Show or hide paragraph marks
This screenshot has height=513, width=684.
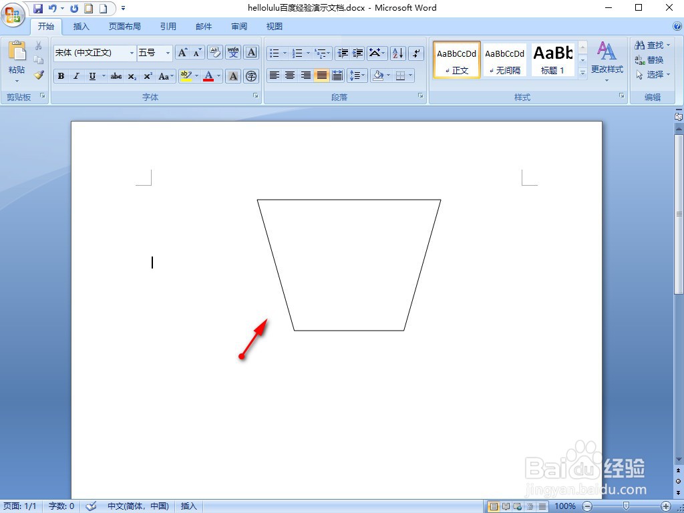(x=416, y=53)
